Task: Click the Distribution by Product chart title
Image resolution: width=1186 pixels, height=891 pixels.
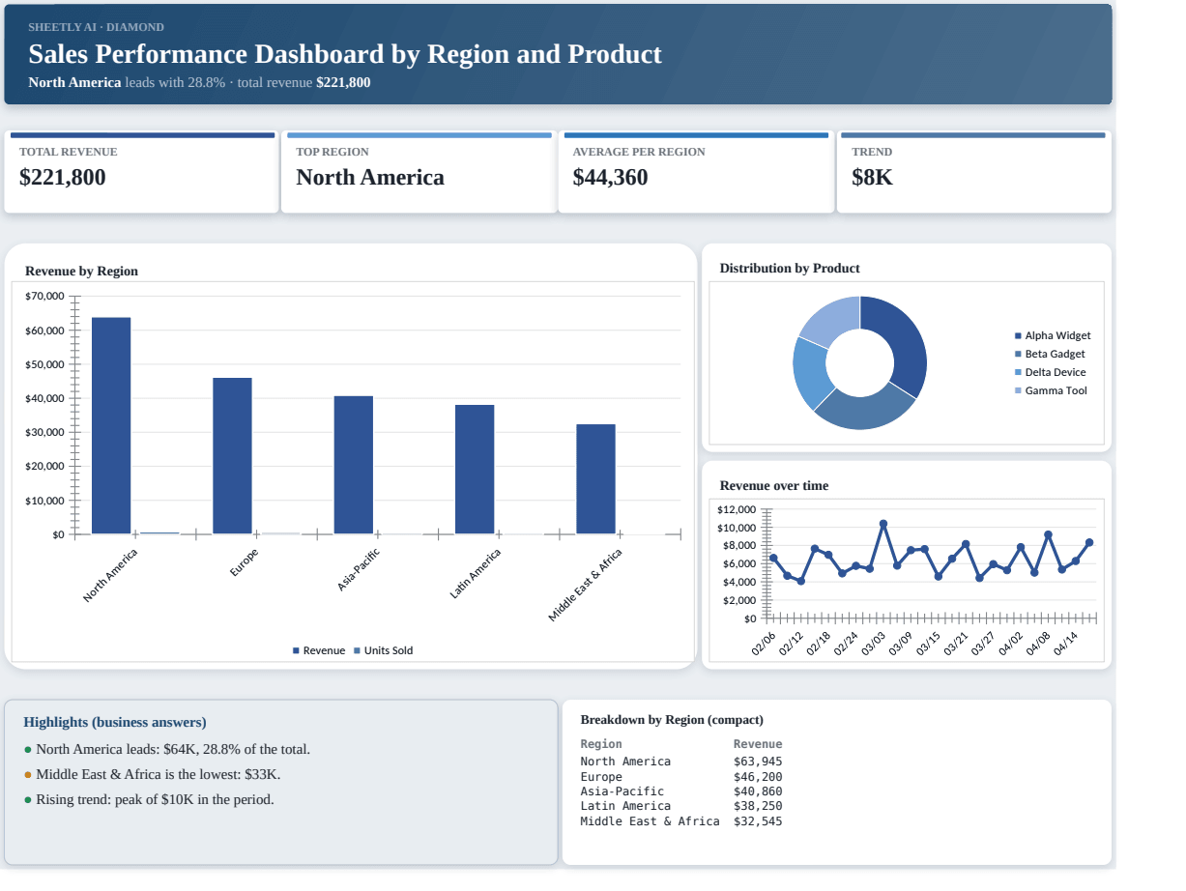Action: tap(790, 269)
